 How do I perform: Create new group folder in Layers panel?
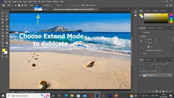coord(163,91)
